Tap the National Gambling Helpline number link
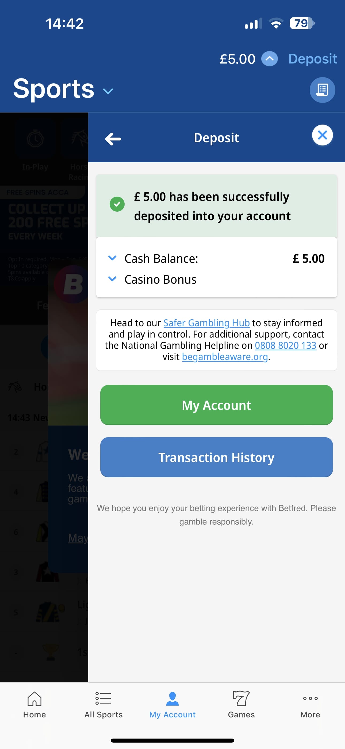 point(285,345)
